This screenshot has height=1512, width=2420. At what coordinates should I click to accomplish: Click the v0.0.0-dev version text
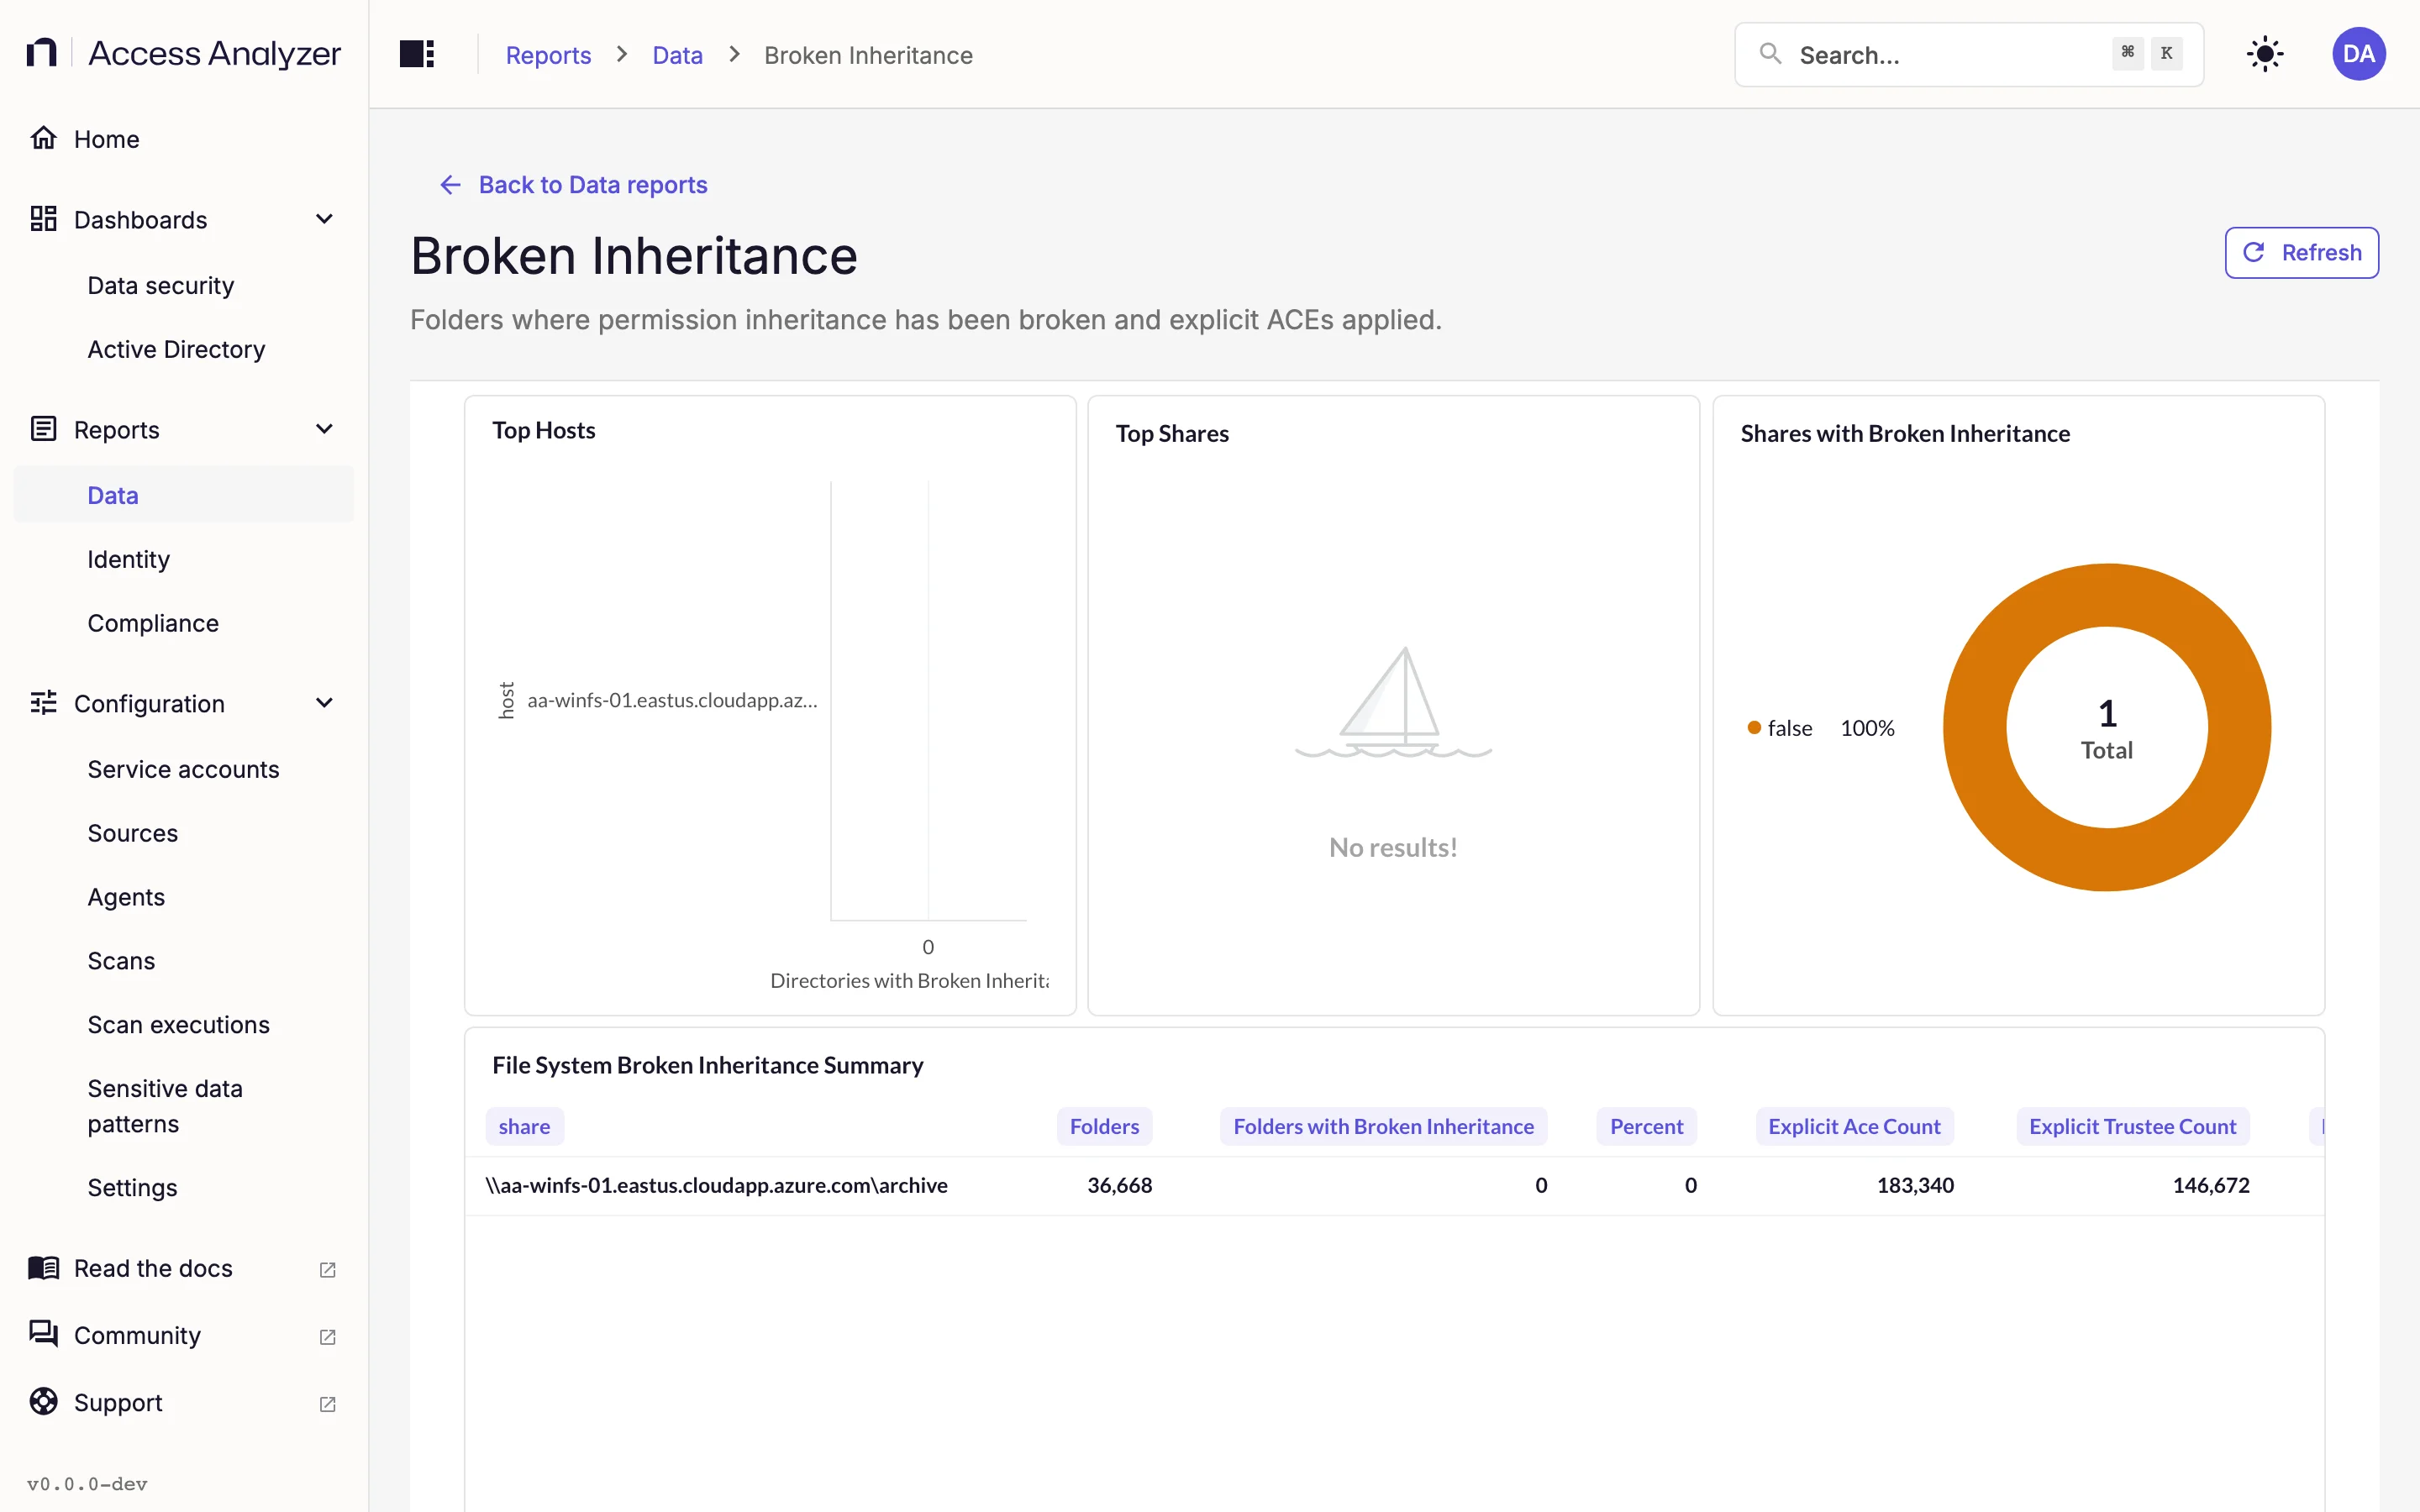click(x=87, y=1484)
